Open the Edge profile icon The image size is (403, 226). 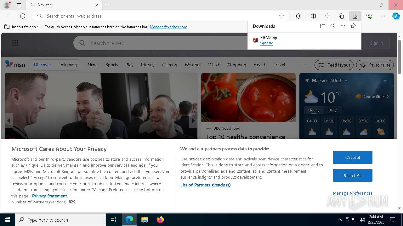pos(7,5)
